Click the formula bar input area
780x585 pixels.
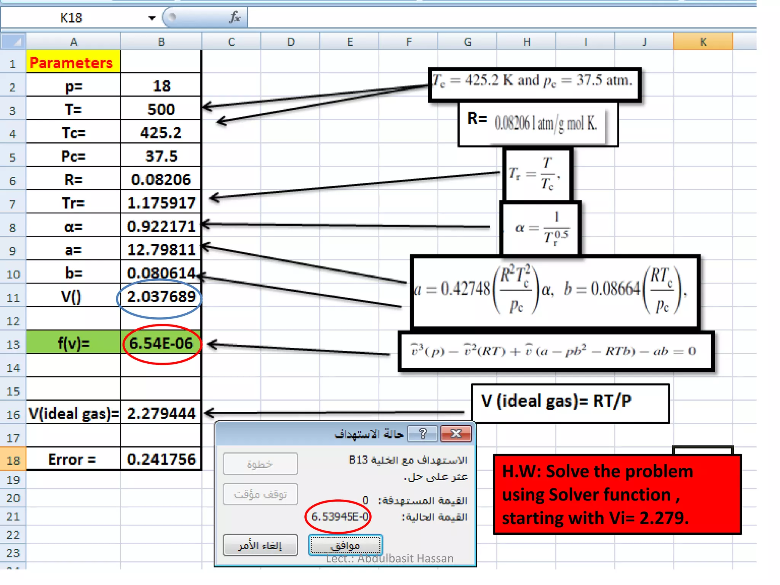click(x=502, y=18)
